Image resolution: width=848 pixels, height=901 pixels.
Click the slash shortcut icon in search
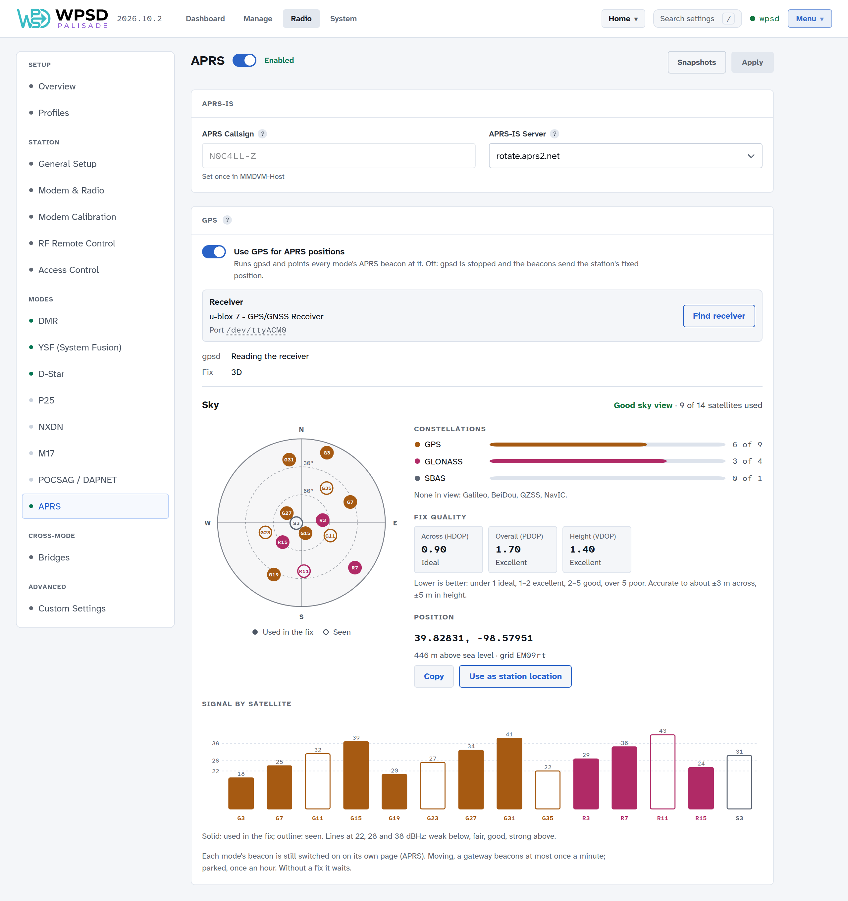(728, 19)
